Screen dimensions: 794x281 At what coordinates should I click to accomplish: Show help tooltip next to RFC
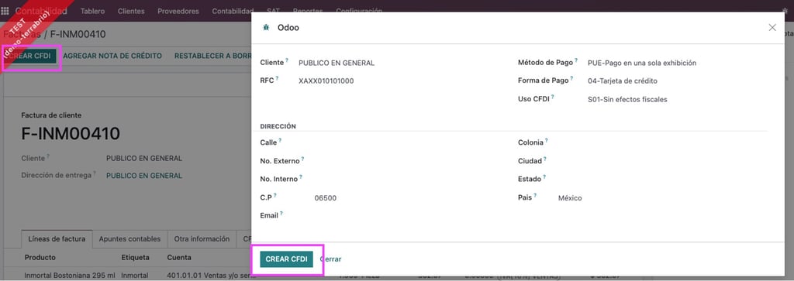[x=277, y=78]
